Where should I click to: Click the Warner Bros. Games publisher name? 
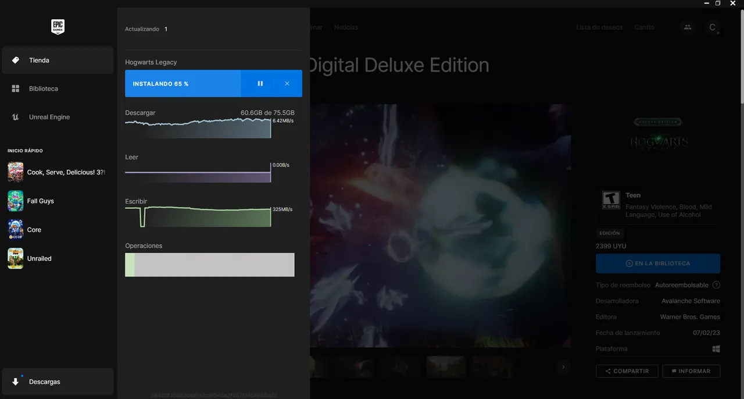690,317
